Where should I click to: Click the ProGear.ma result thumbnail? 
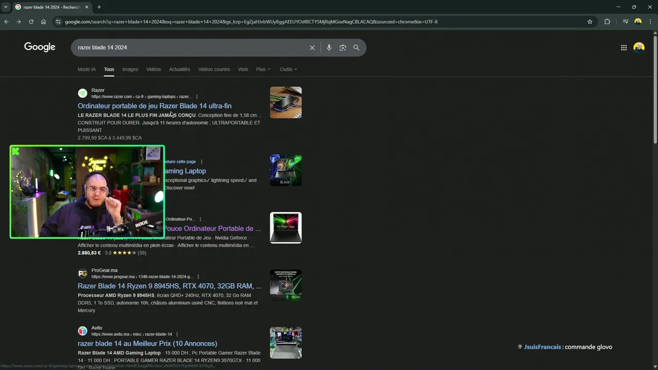pos(286,285)
